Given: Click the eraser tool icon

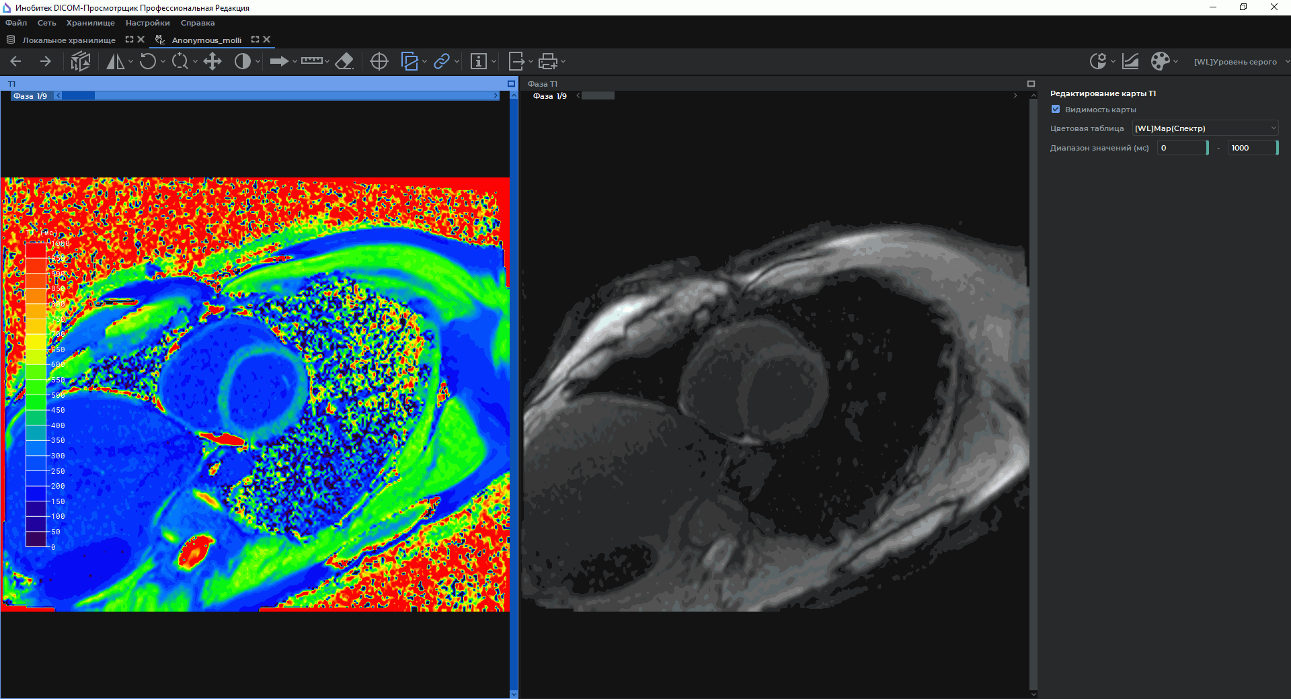Looking at the screenshot, I should tap(344, 62).
